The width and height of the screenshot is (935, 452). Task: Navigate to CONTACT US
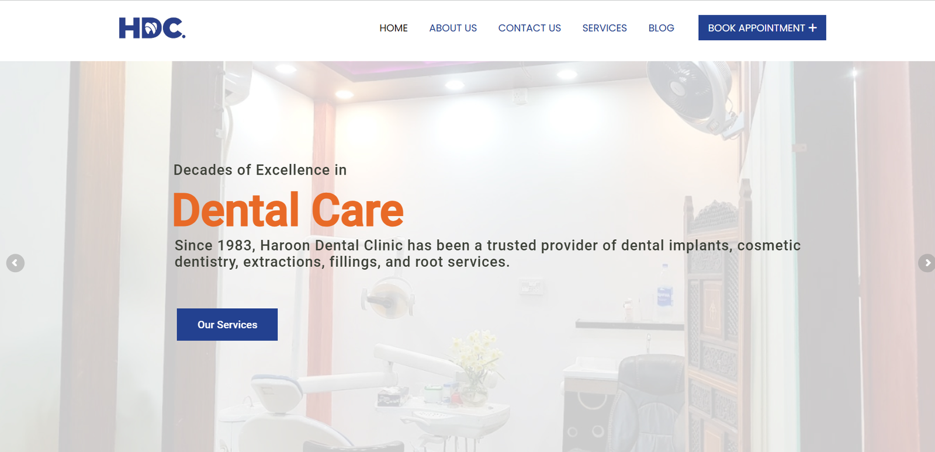tap(529, 28)
